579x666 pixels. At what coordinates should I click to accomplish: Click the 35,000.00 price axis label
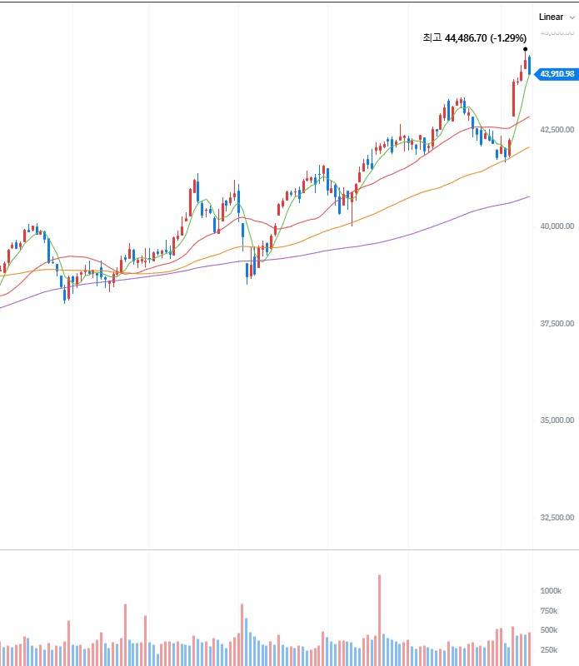pyautogui.click(x=557, y=420)
